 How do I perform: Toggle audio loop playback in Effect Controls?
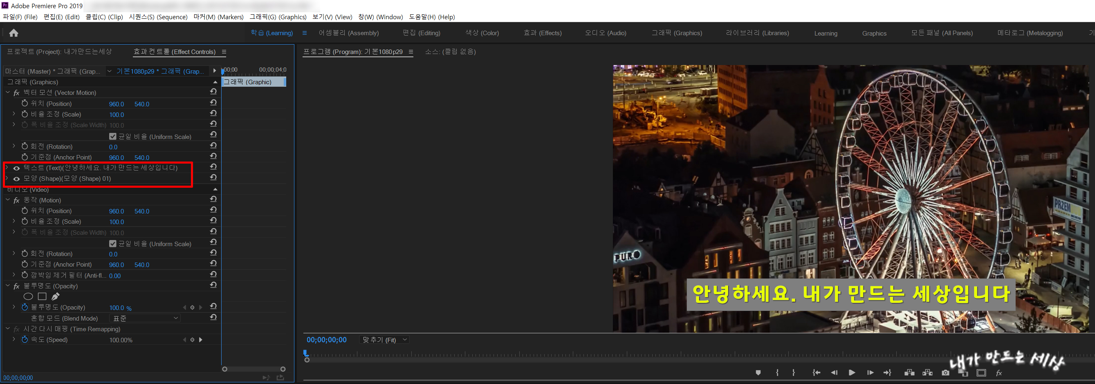click(266, 377)
